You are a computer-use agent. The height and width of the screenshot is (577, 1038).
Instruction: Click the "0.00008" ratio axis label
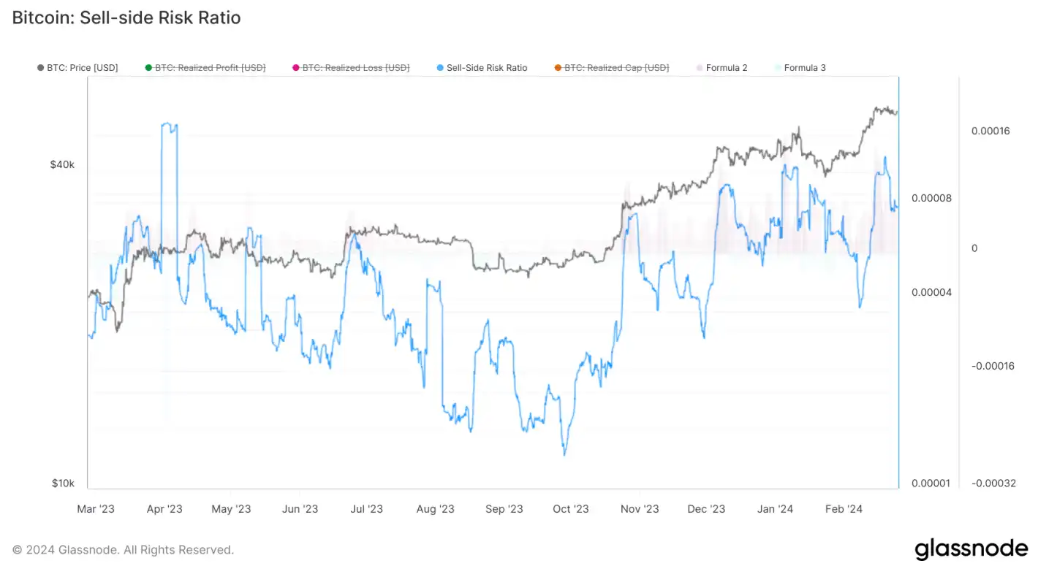(x=931, y=198)
